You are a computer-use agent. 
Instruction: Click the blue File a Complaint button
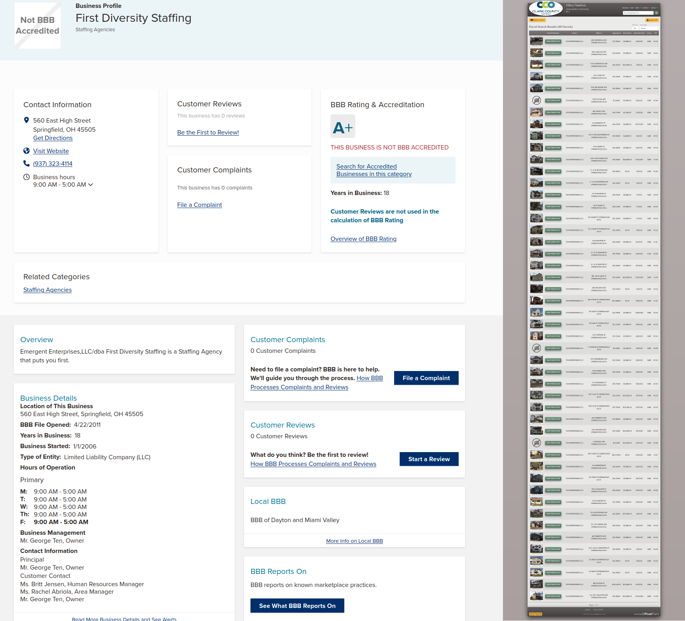[426, 378]
